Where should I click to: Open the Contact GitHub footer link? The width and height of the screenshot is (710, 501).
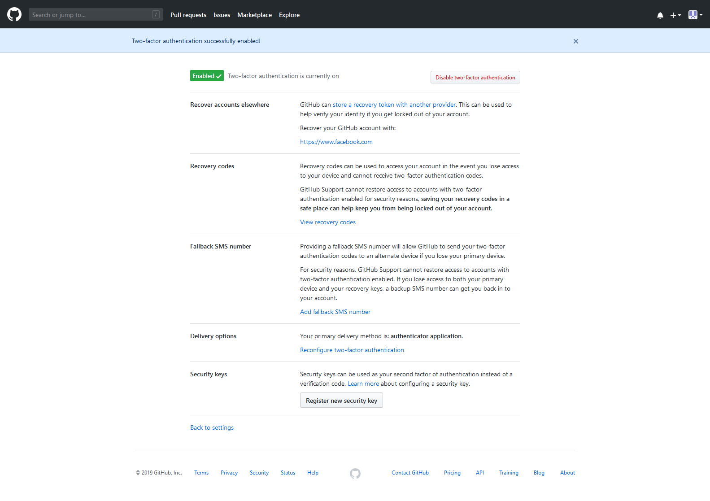[x=410, y=473]
